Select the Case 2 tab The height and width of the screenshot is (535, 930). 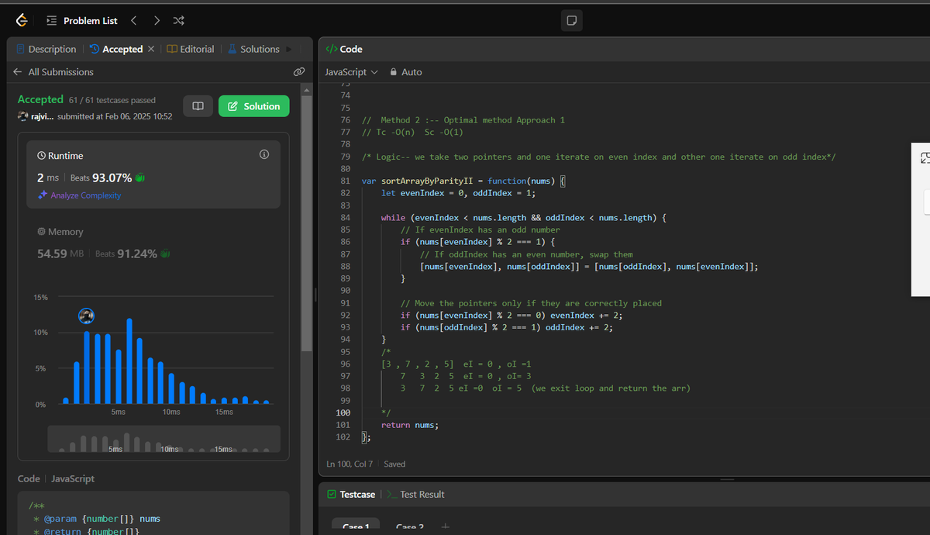click(410, 526)
